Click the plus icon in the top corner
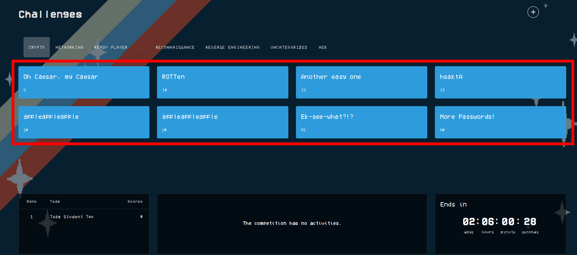This screenshot has width=577, height=255. pos(533,12)
